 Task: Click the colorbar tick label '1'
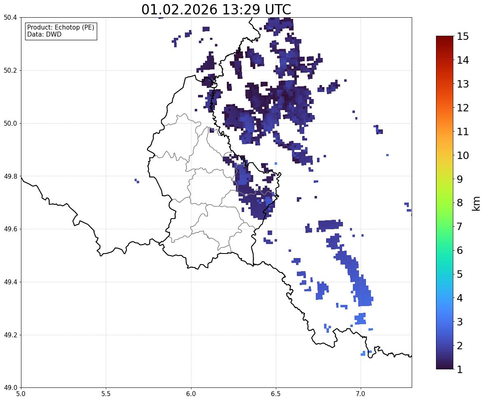[x=460, y=369]
